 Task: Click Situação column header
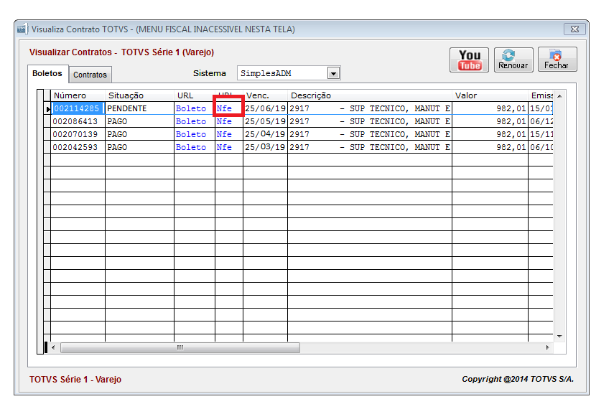(x=139, y=95)
